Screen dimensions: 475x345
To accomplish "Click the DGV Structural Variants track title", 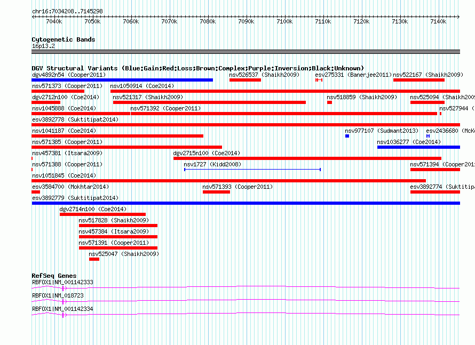I will (198, 68).
